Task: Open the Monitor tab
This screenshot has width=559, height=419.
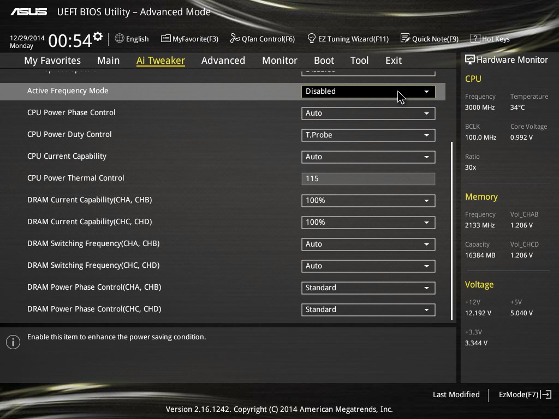Action: (279, 61)
